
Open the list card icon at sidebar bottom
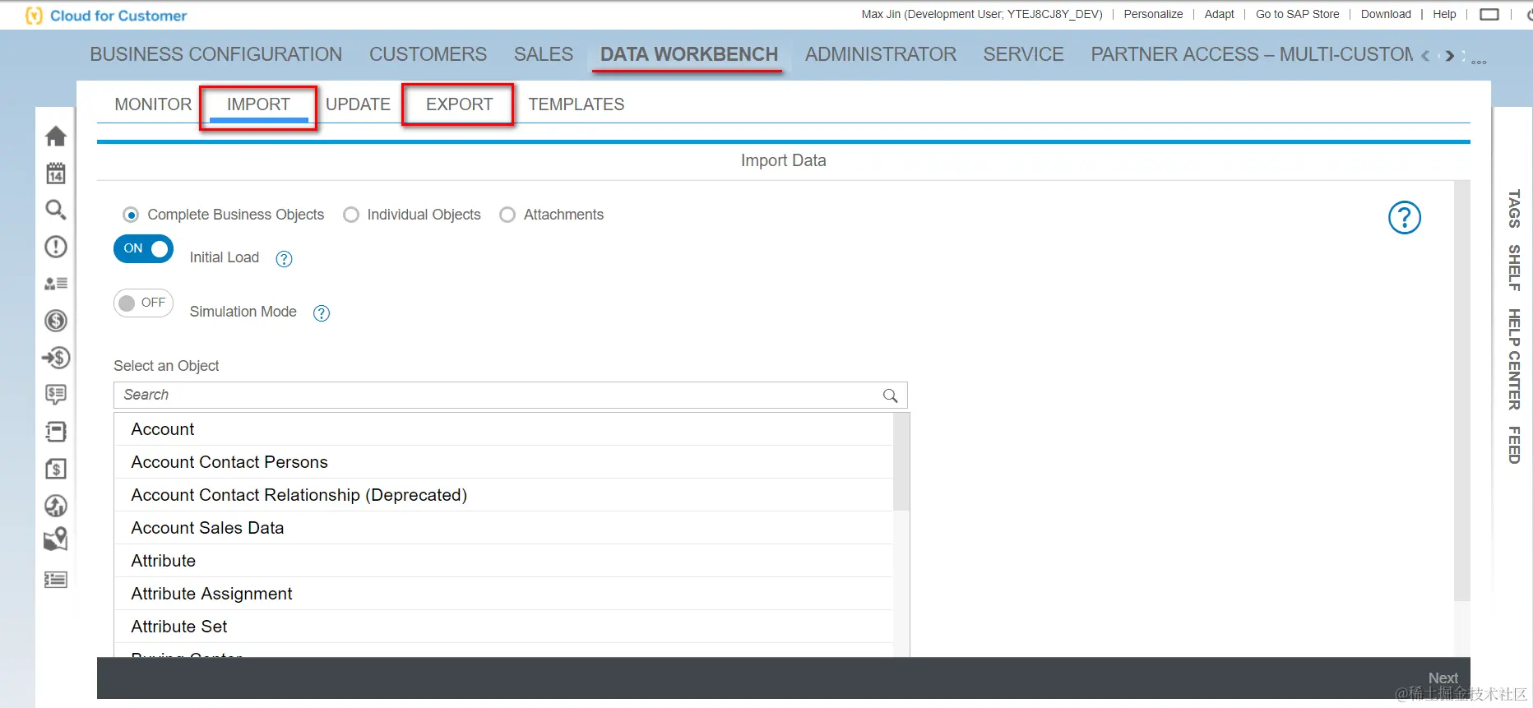tap(56, 580)
